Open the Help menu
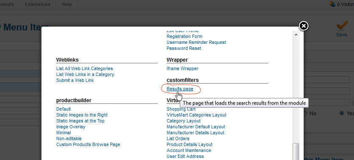Viewport: 354px width, 160px height. 67,4
